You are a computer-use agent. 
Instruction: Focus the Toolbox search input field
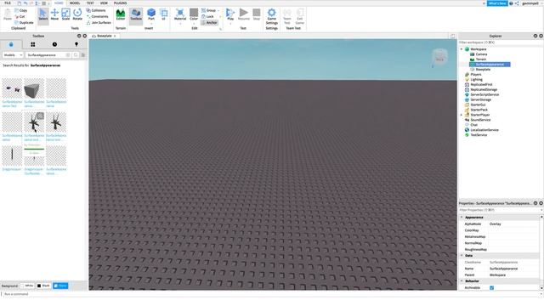(x=48, y=55)
